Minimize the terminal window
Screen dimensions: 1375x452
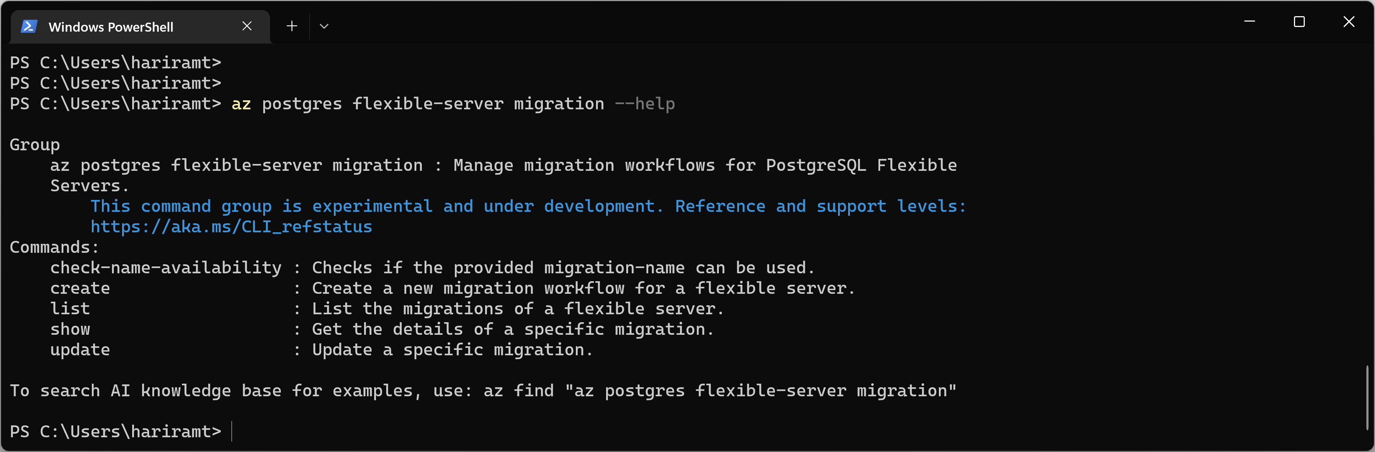click(x=1250, y=22)
